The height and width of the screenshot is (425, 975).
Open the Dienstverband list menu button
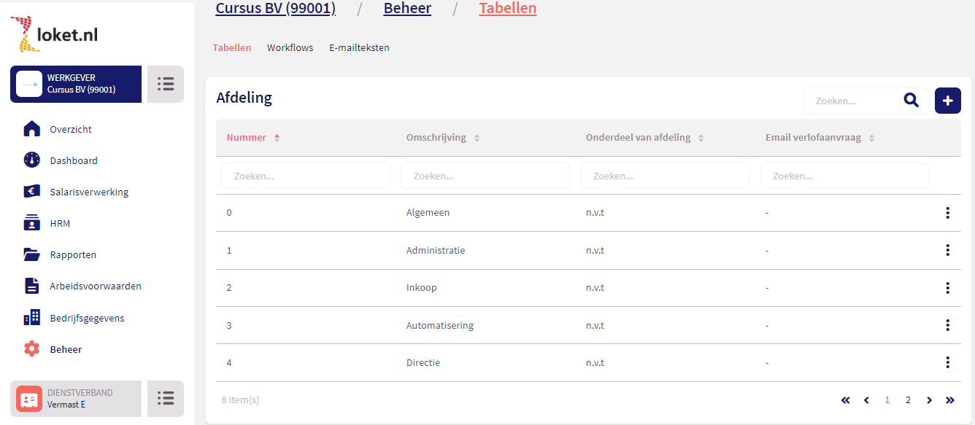point(166,399)
